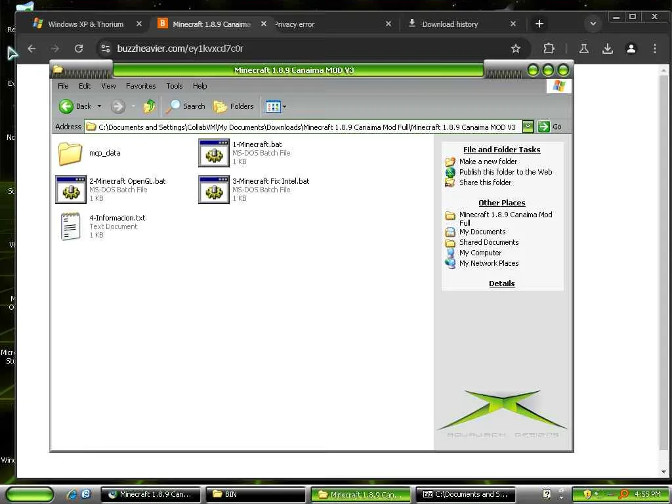Screen dimensions: 672x504
Task: Click the system tray clock 4:55 PM
Action: click(648, 494)
